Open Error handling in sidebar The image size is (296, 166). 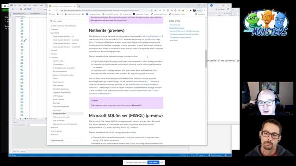pyautogui.click(x=58, y=85)
